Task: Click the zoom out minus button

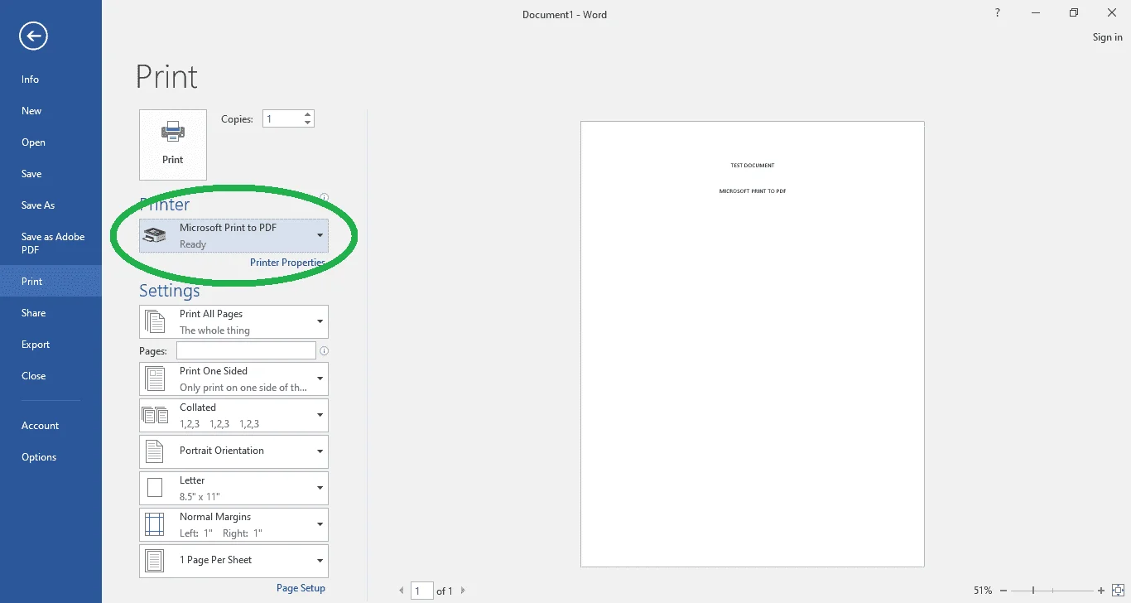Action: [x=1003, y=591]
